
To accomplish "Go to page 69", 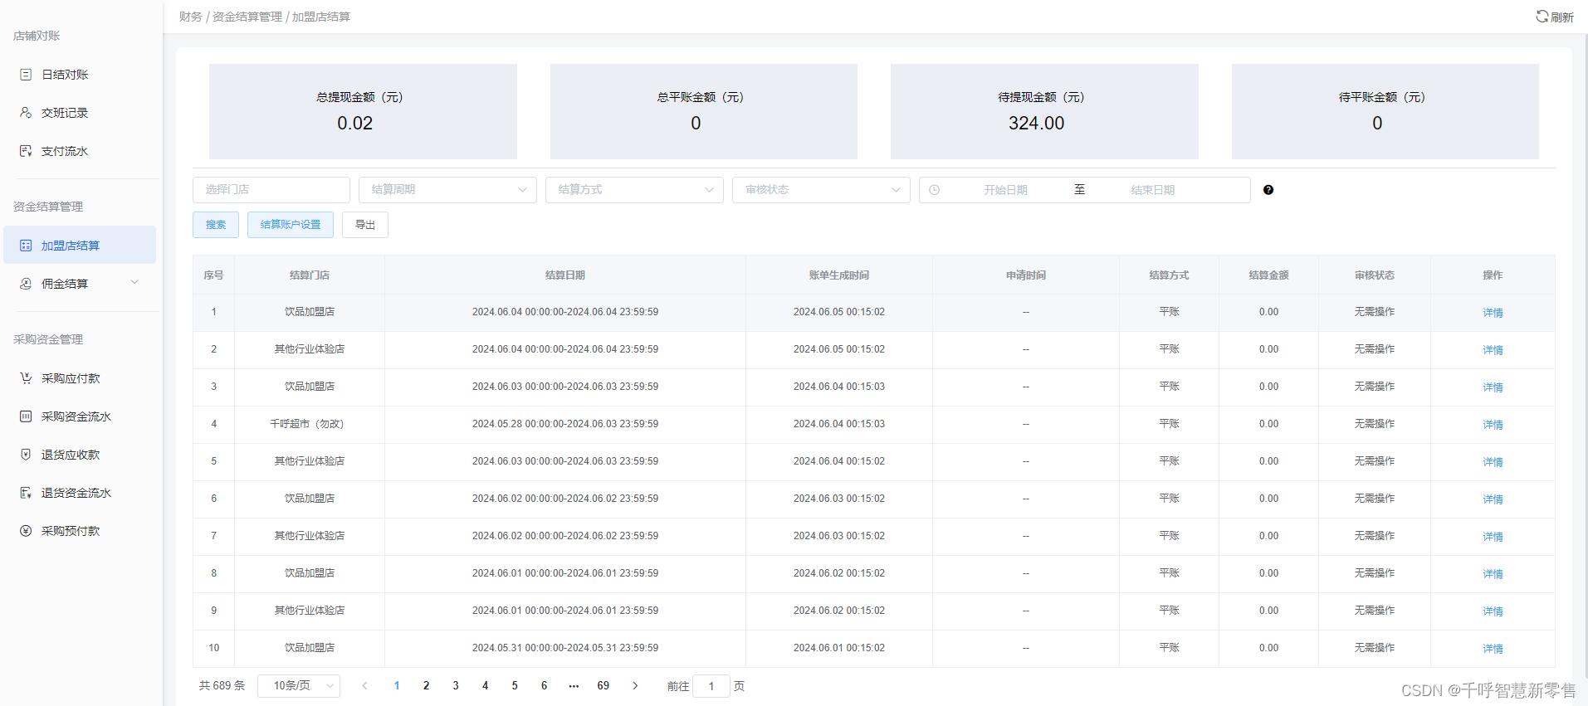I will pos(603,686).
